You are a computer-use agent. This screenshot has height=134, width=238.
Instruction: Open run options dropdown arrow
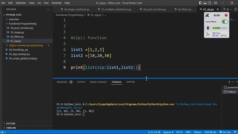231,9
